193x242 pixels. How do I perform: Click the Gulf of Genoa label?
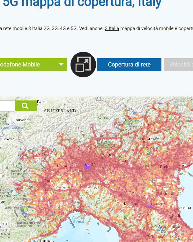(x=78, y=220)
